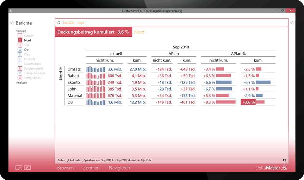The image size is (304, 180).
Task: Select the Süd report
Action: (x=26, y=45)
